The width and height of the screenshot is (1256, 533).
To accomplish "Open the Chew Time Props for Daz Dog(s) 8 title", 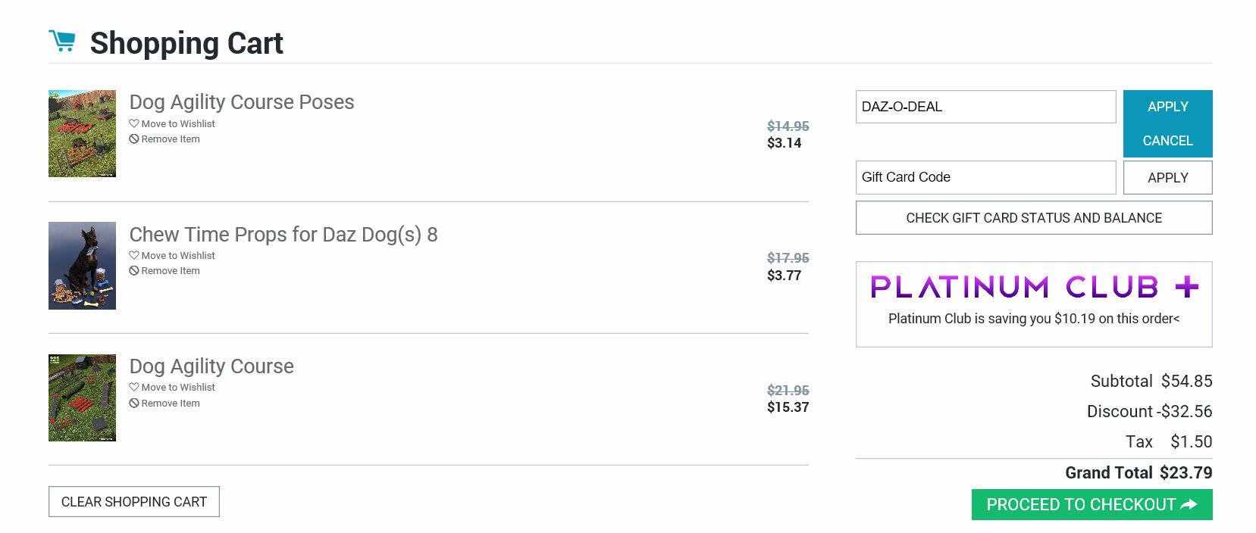I will click(x=283, y=235).
